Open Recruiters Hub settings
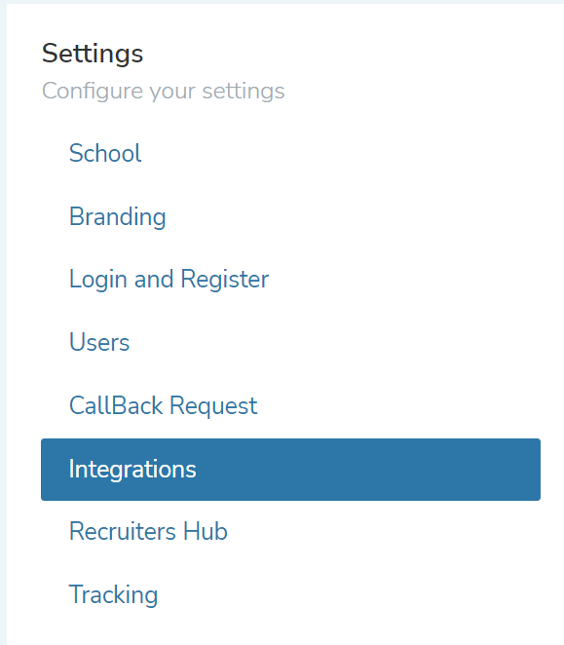 290,531
